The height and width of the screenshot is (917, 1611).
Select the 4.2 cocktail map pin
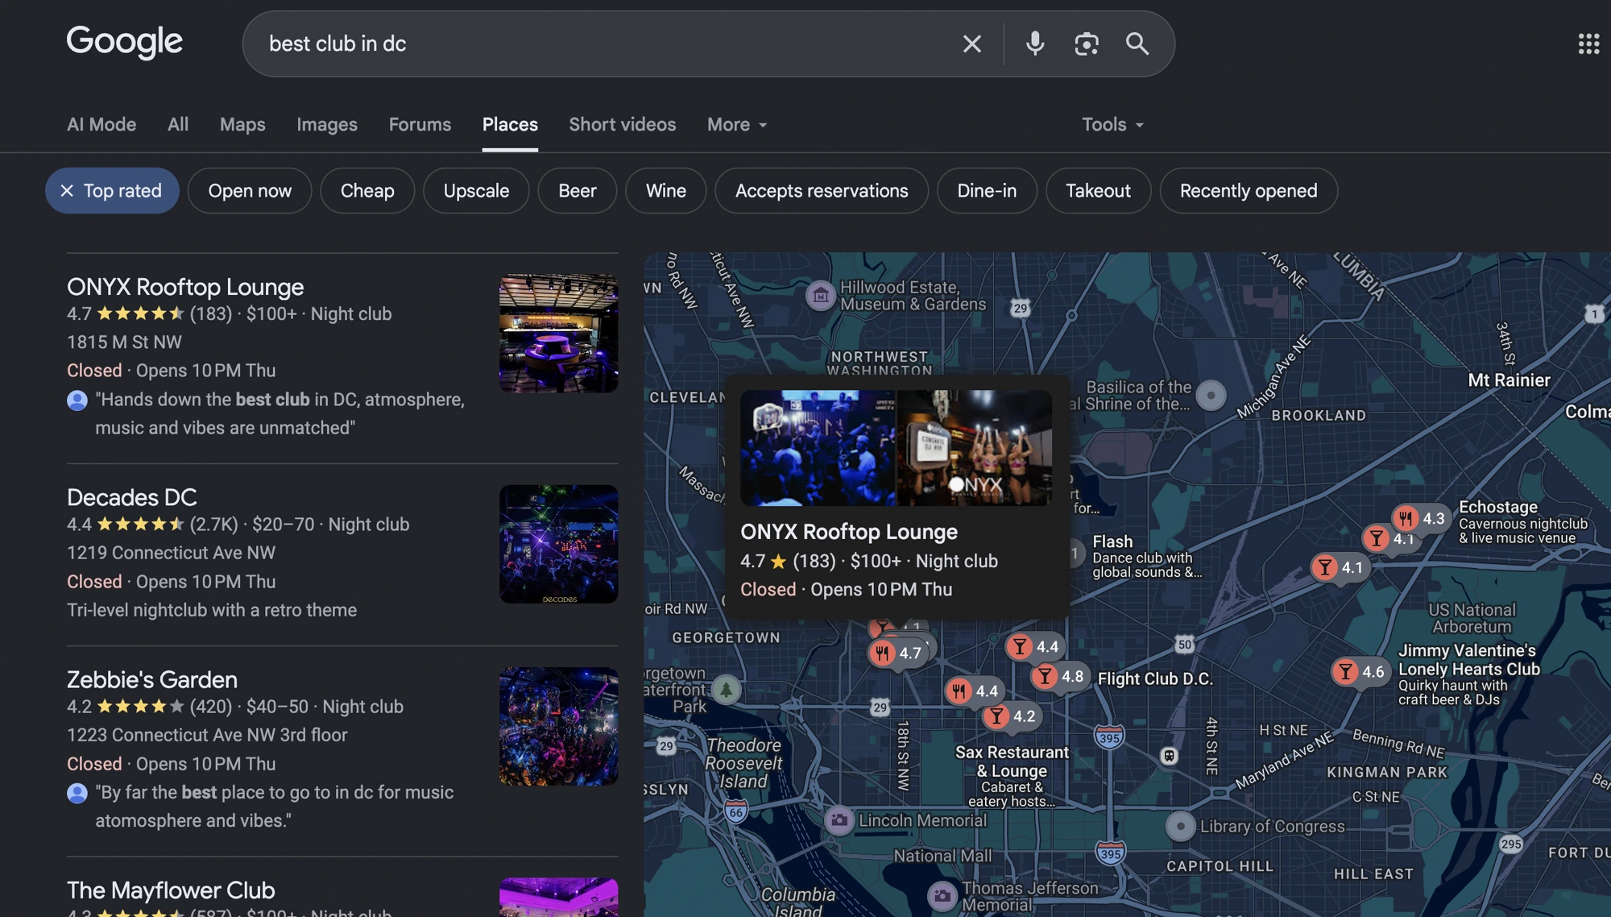coord(1011,716)
